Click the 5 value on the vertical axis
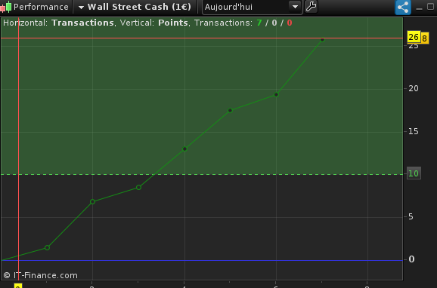437x288 pixels. (411, 216)
